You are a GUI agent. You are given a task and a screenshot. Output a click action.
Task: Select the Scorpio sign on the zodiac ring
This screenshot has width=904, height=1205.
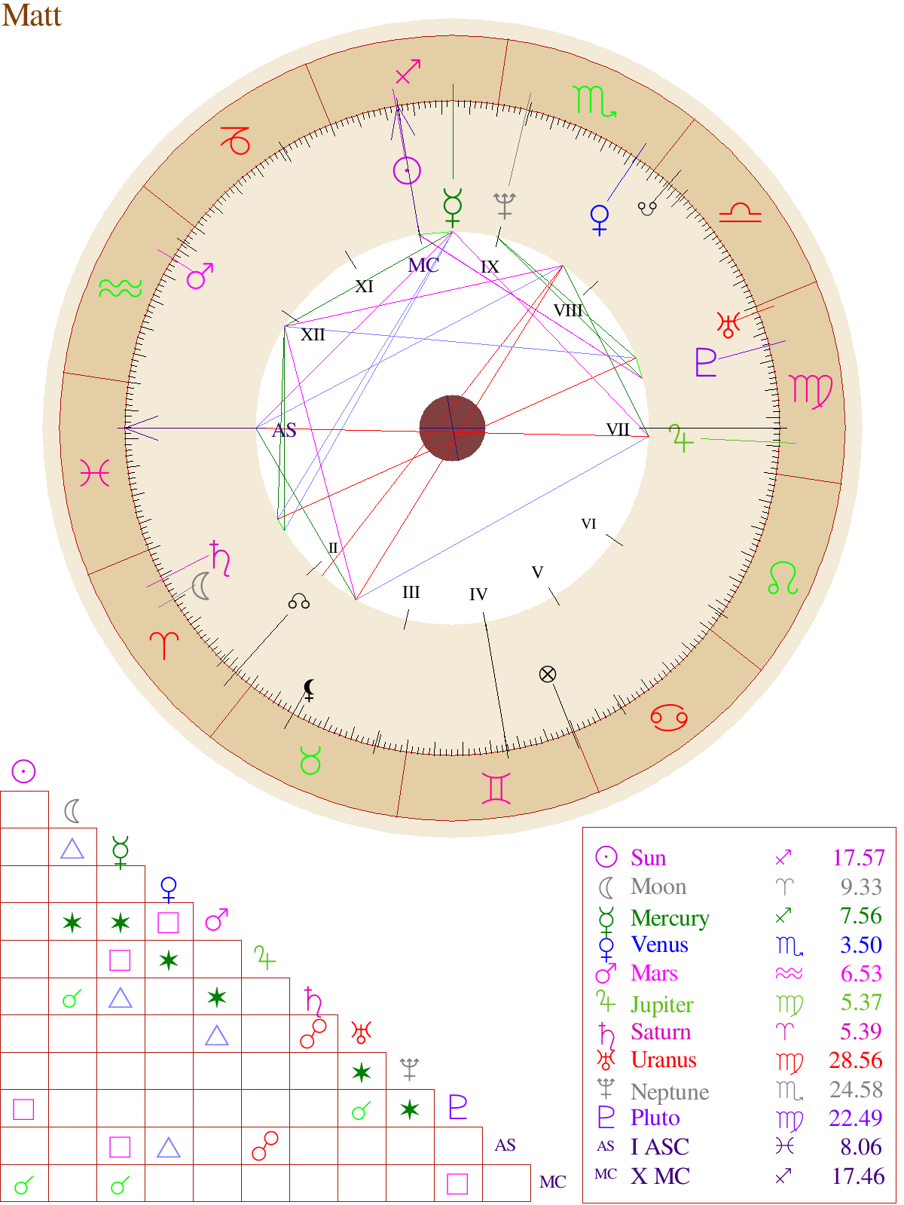594,101
